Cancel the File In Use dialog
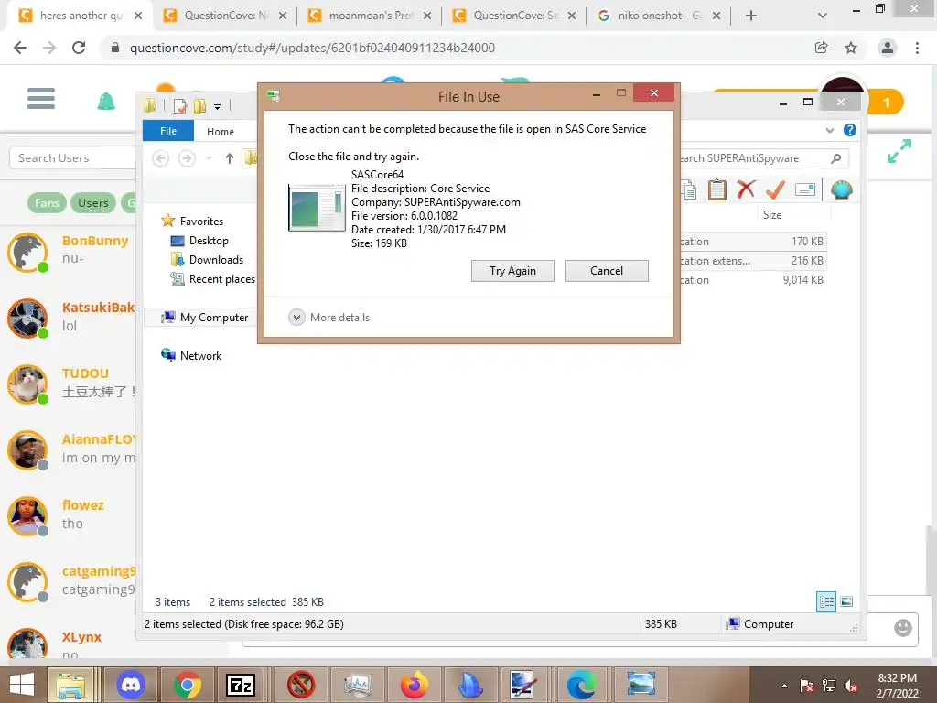This screenshot has width=937, height=703. click(607, 271)
